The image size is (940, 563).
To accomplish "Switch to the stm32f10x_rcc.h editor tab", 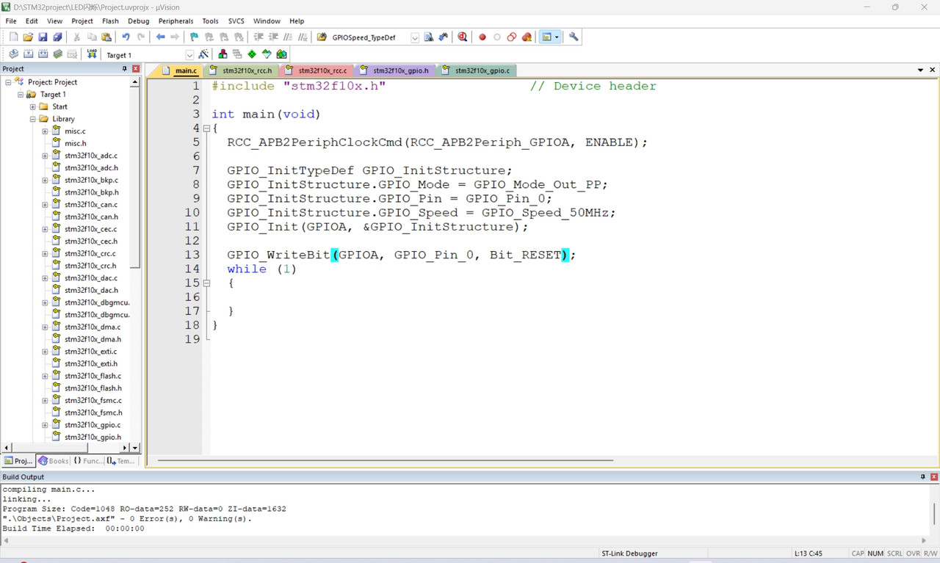I will (x=242, y=70).
